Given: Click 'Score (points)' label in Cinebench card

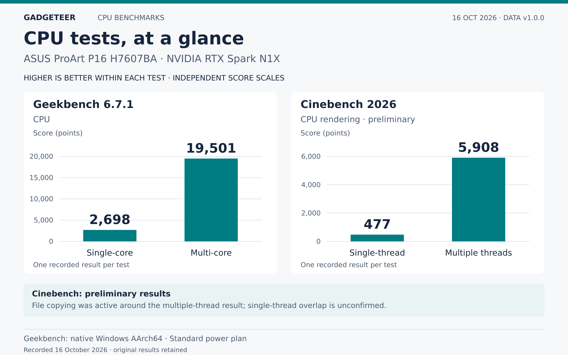Looking at the screenshot, I should [325, 133].
